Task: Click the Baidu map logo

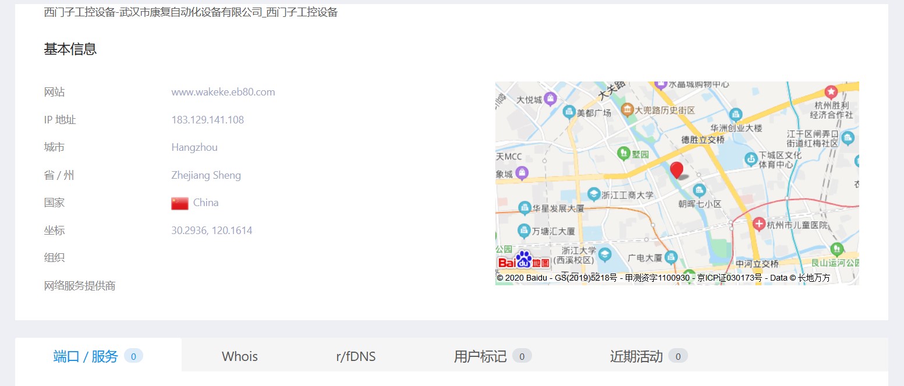Action: (x=524, y=260)
